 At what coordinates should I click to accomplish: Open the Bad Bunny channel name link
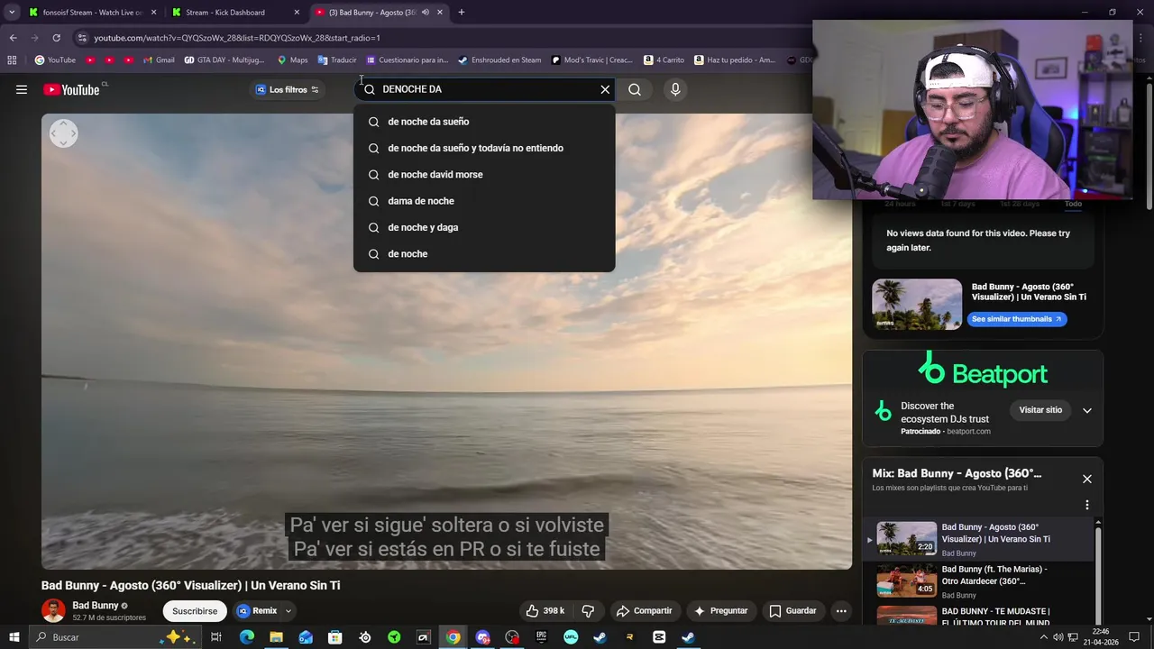pos(96,605)
